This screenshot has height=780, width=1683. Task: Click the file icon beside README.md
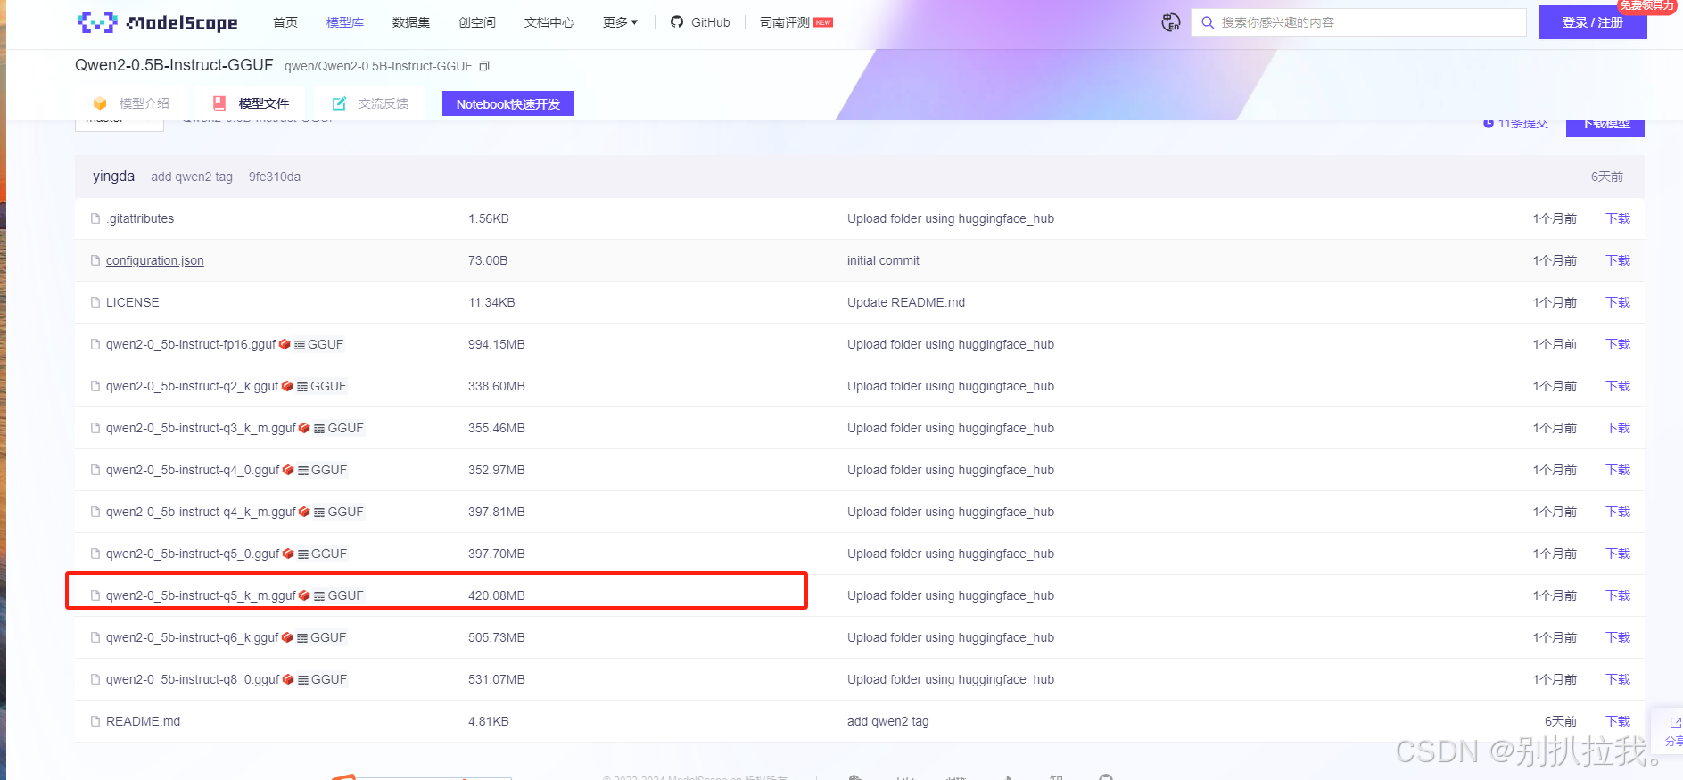coord(95,721)
